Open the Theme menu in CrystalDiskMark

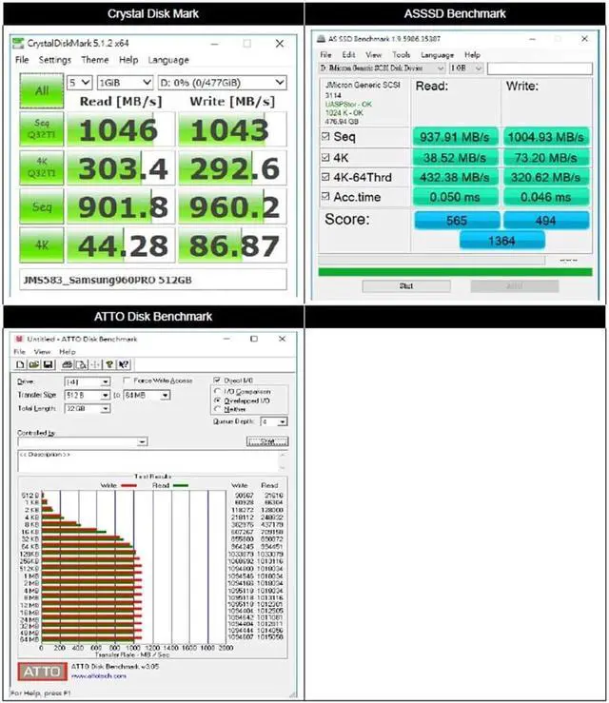coord(94,60)
